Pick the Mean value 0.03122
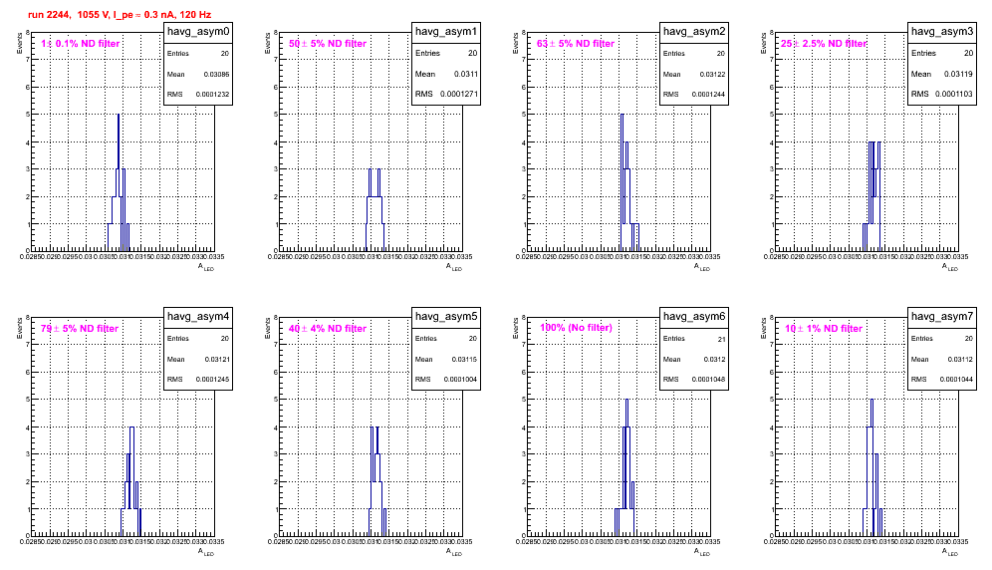 tap(712, 74)
